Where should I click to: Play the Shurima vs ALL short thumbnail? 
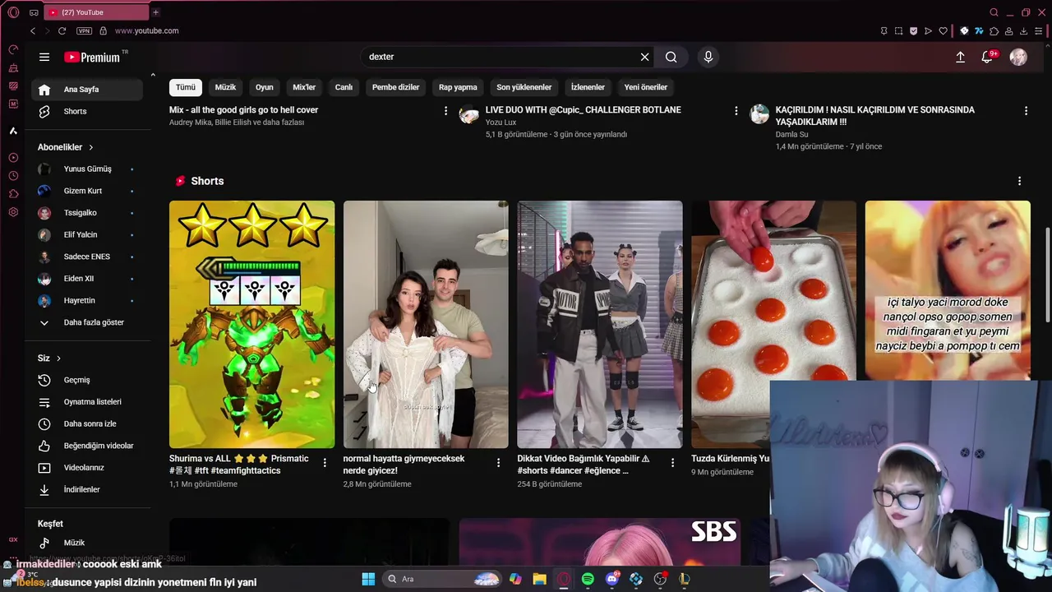coord(251,324)
